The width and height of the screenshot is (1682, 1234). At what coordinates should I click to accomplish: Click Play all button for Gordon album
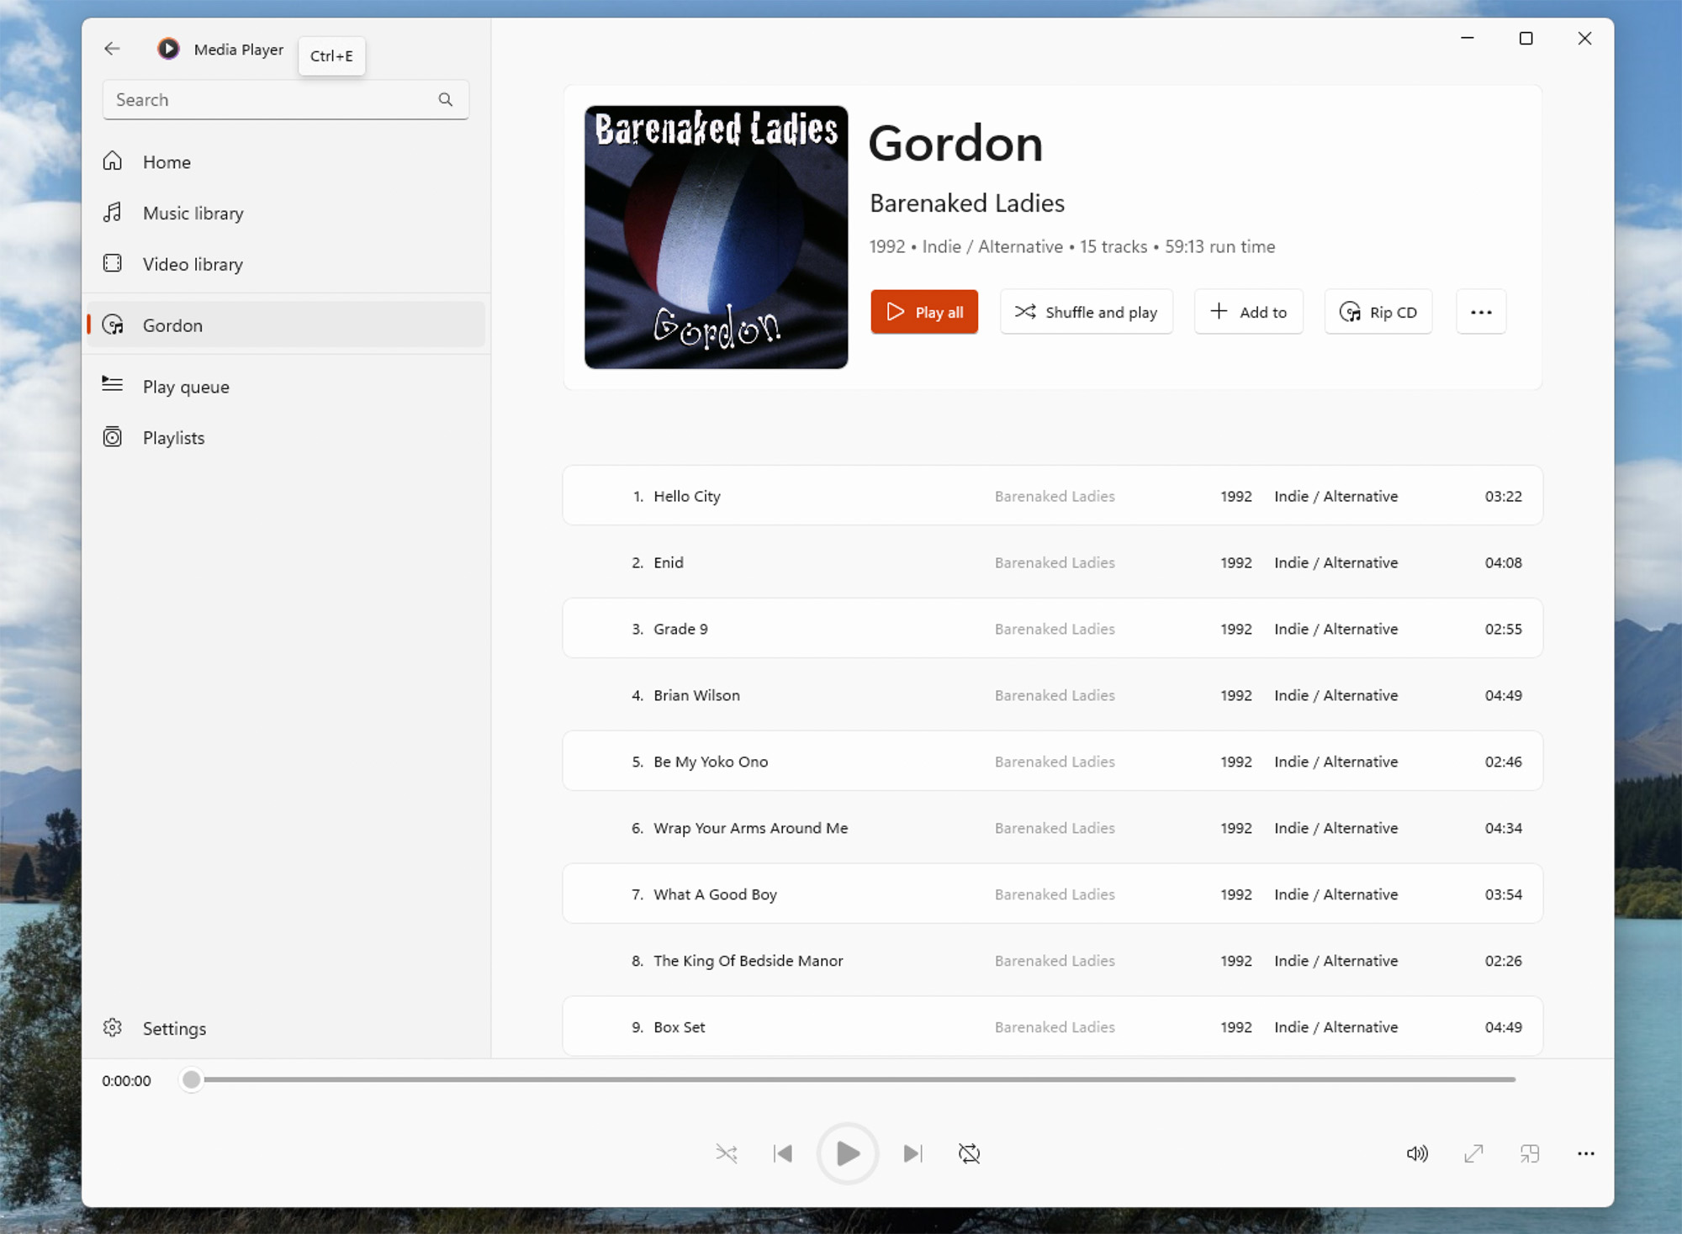pos(923,311)
